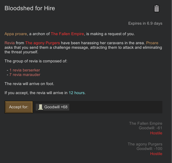Open the Goodwill +68 reward box
The image size is (172, 163).
(x=53, y=107)
